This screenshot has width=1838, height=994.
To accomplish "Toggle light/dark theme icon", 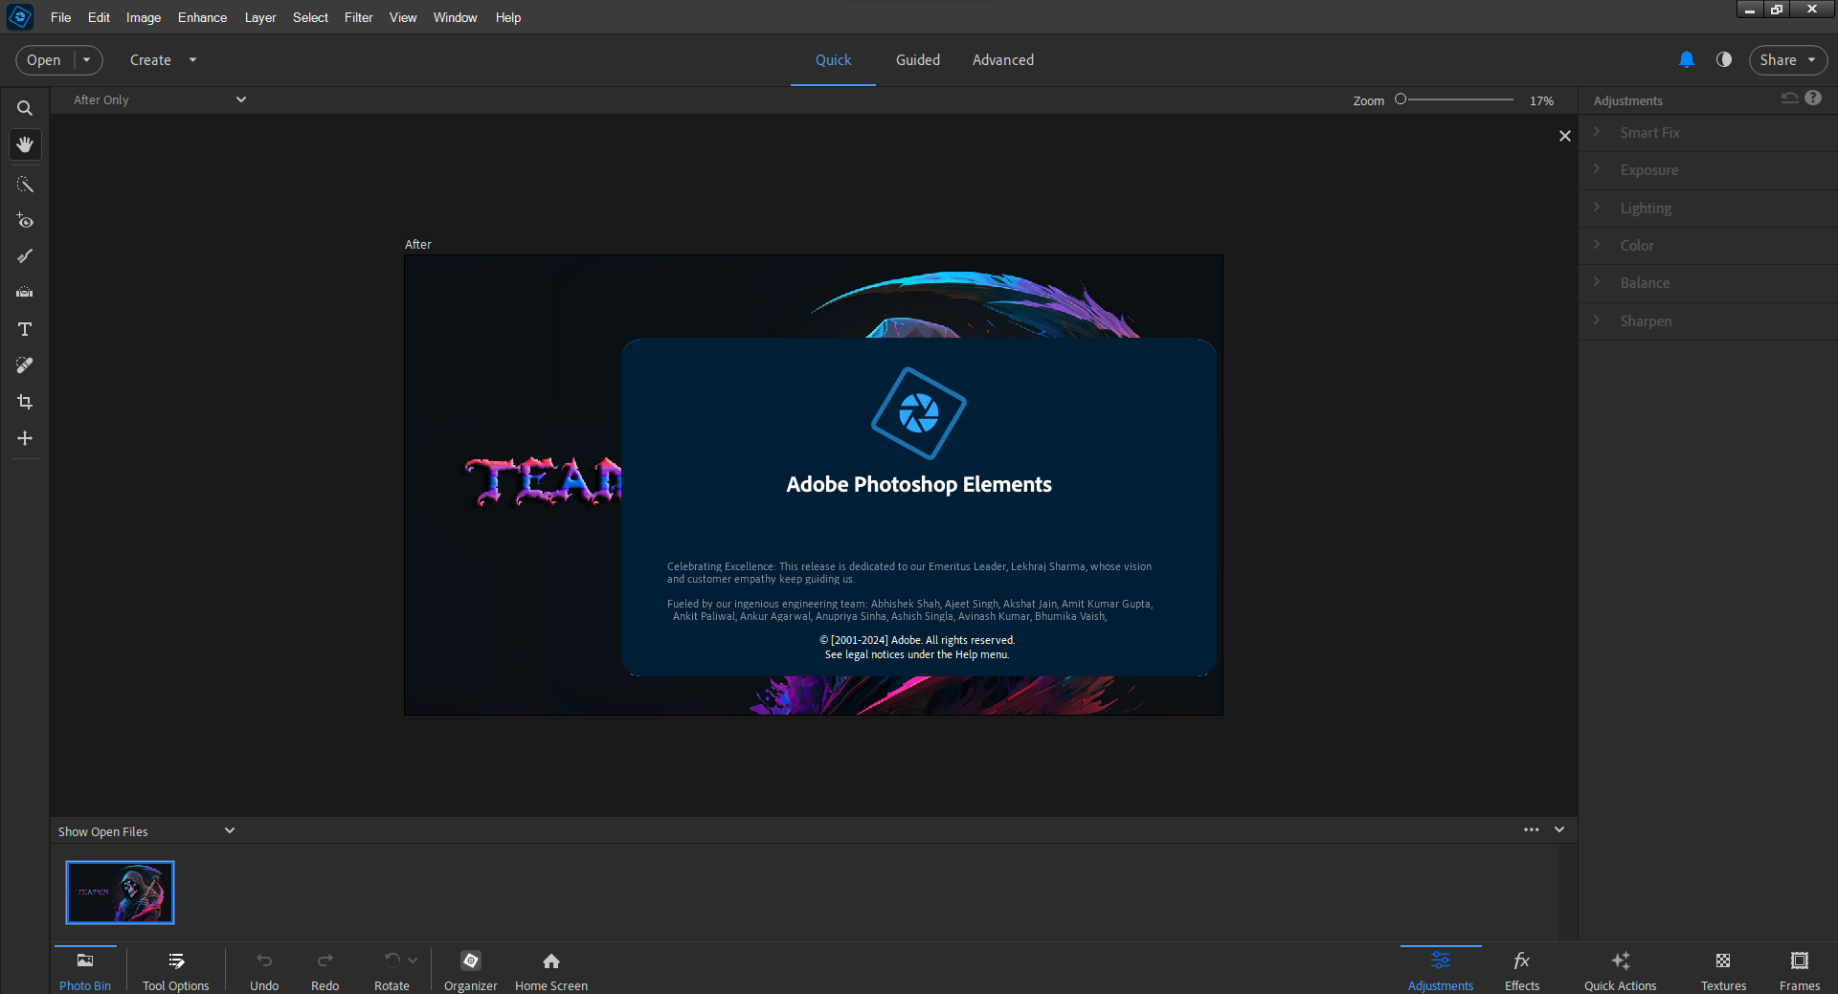I will [1724, 59].
